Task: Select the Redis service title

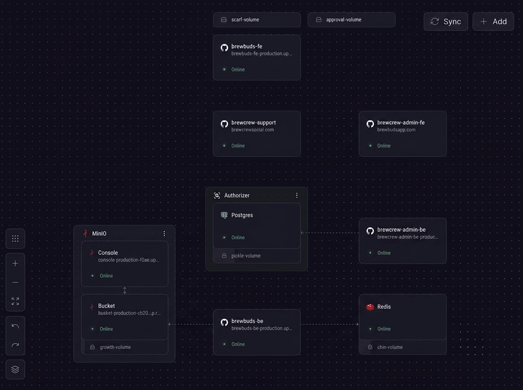Action: [x=384, y=307]
